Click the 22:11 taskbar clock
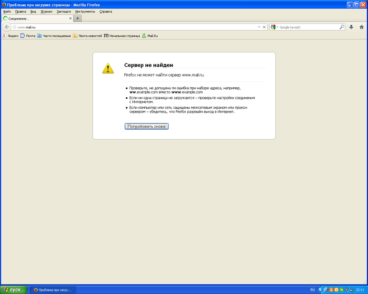 (360, 290)
